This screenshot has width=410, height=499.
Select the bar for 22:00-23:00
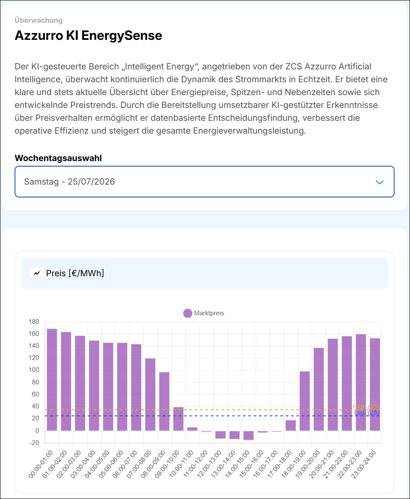tap(361, 382)
